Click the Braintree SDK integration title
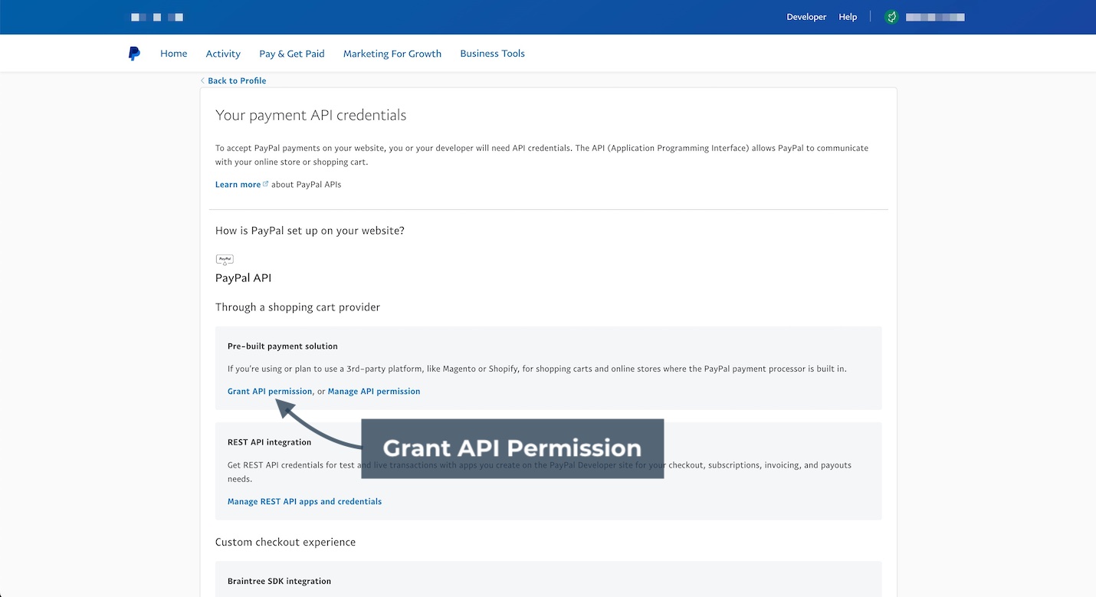The height and width of the screenshot is (597, 1096). [x=279, y=581]
